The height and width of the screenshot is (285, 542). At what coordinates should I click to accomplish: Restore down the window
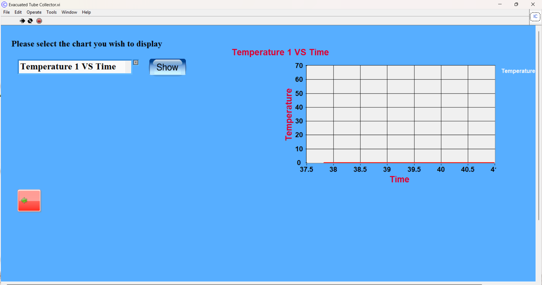click(516, 5)
